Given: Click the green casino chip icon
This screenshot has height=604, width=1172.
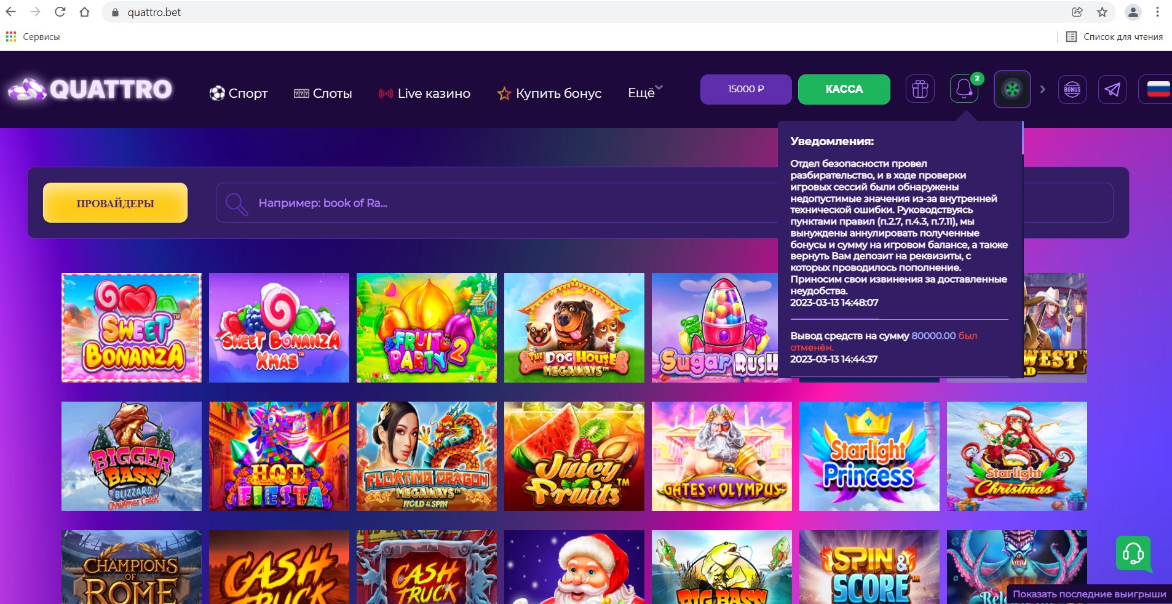Looking at the screenshot, I should (x=1012, y=90).
